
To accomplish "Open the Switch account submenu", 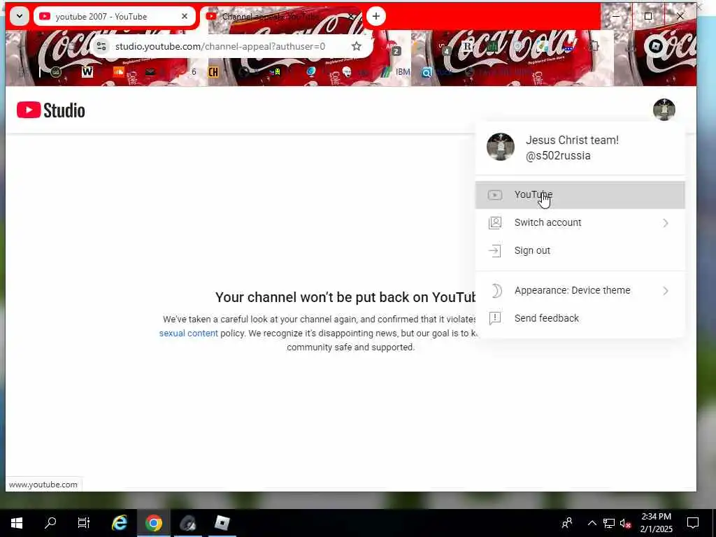I will [580, 223].
